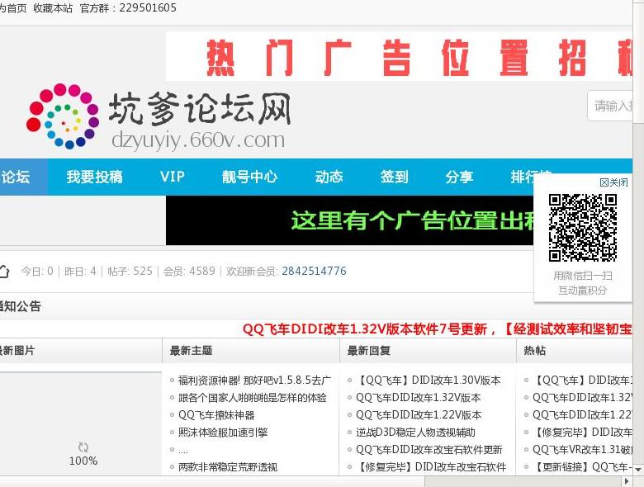Open reply 逆战D3D稳定人物透视辅助

pos(415,433)
